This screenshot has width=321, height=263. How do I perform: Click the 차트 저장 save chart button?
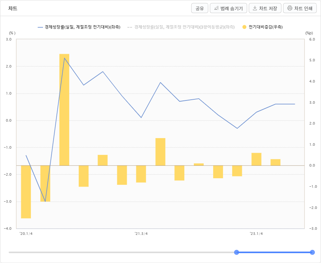pos(265,8)
